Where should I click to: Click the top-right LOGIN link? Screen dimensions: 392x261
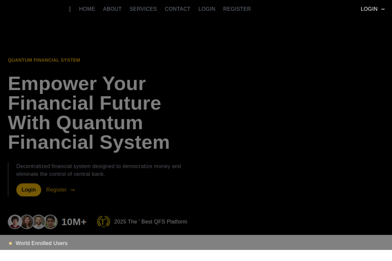click(x=369, y=9)
